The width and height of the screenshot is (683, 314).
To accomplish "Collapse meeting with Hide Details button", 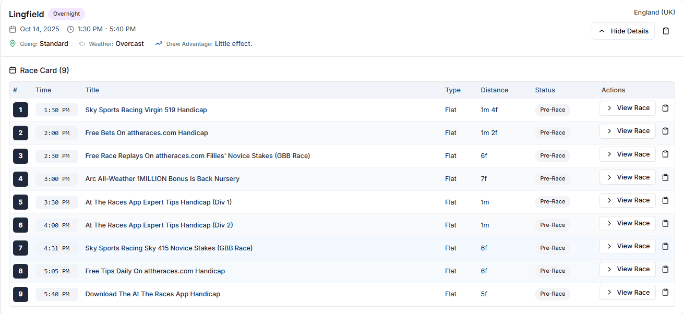I will click(x=623, y=31).
